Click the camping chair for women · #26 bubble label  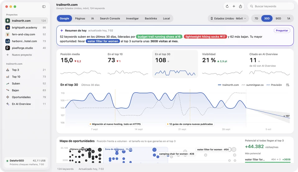click(177, 154)
